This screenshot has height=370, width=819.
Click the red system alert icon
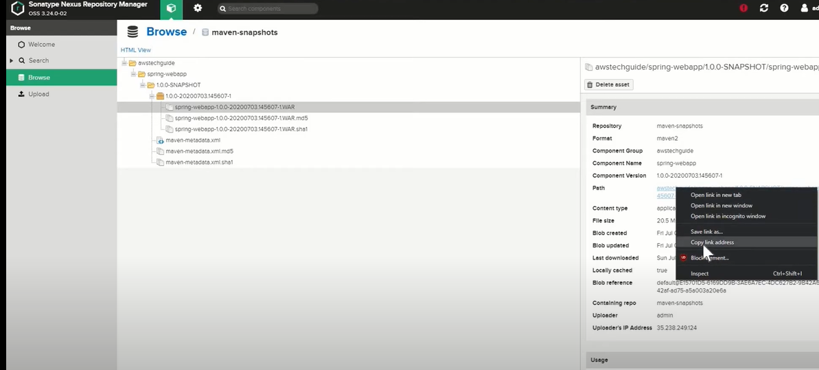[743, 8]
